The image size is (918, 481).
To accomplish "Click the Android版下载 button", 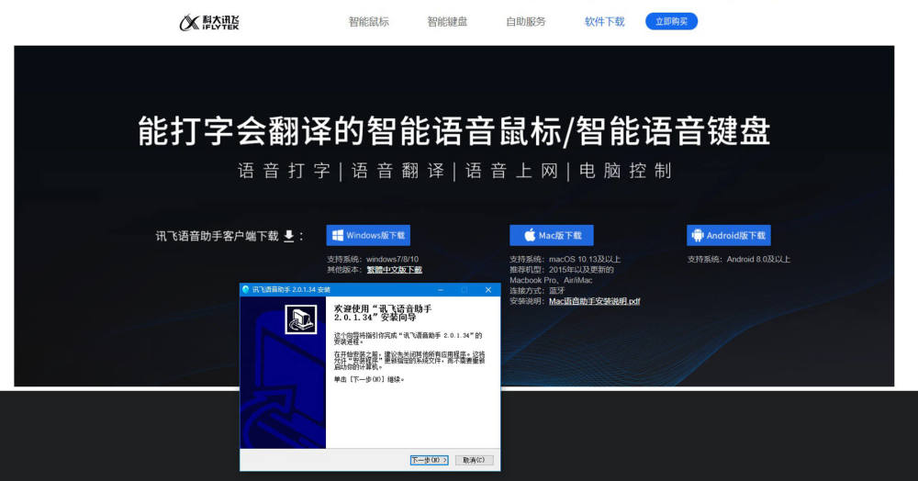I will pyautogui.click(x=729, y=235).
